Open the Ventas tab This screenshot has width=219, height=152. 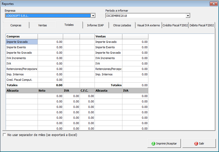point(43,25)
